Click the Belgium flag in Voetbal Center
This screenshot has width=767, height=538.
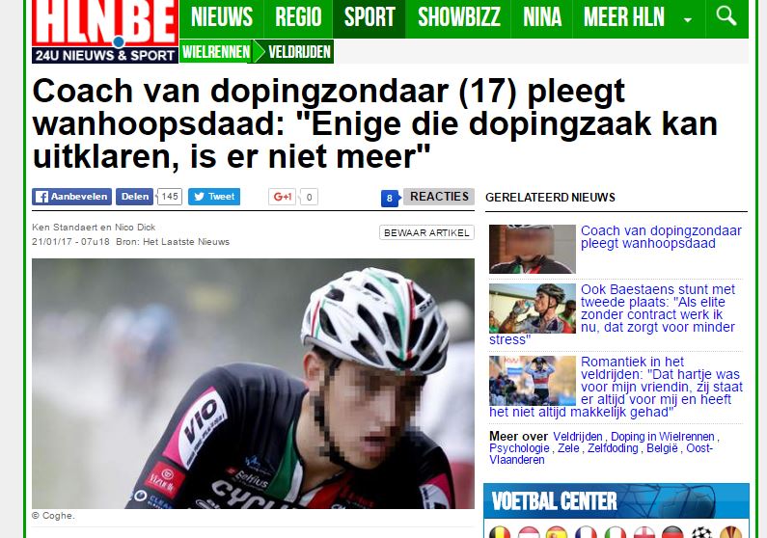coord(500,532)
